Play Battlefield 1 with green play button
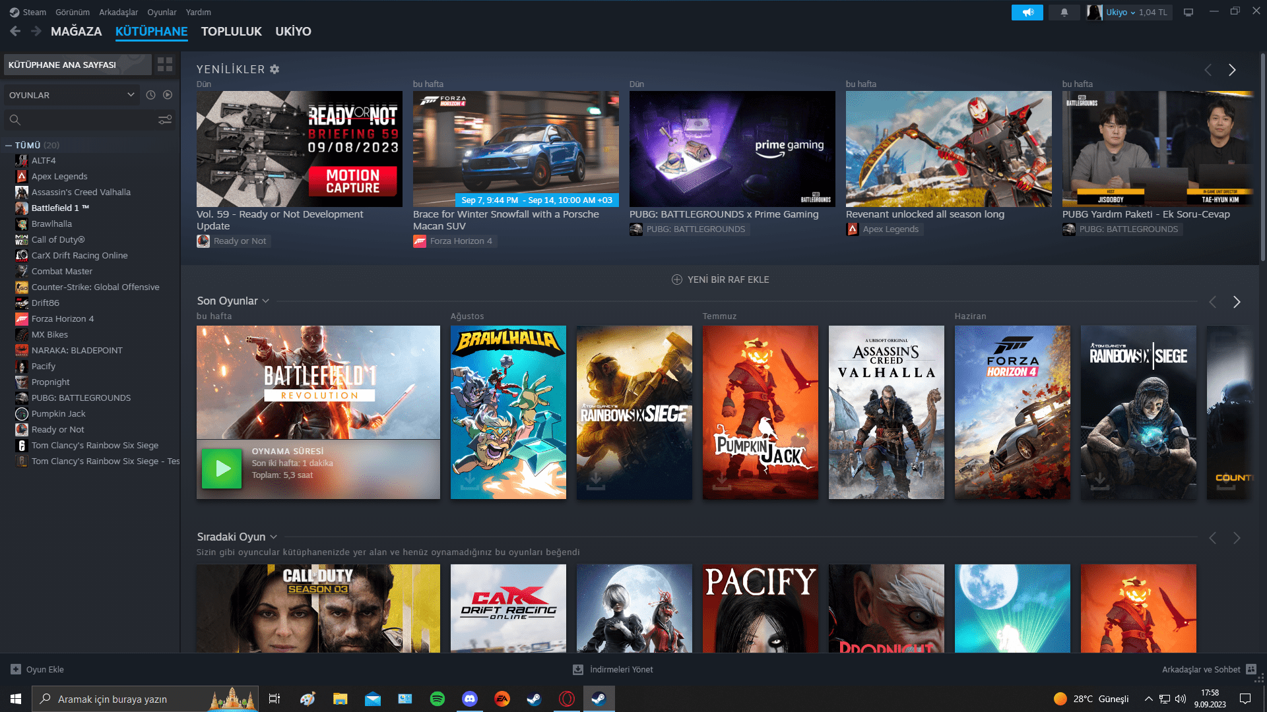The image size is (1267, 712). point(222,469)
